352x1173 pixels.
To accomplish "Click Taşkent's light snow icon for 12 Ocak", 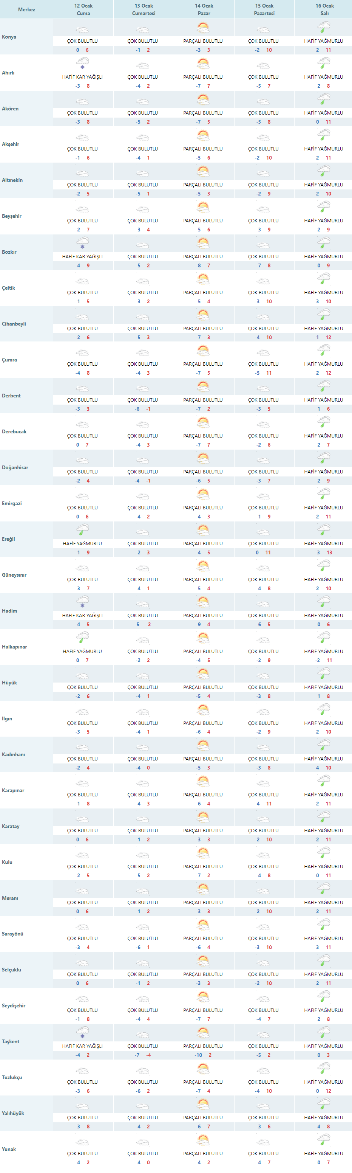I will coord(82,1033).
